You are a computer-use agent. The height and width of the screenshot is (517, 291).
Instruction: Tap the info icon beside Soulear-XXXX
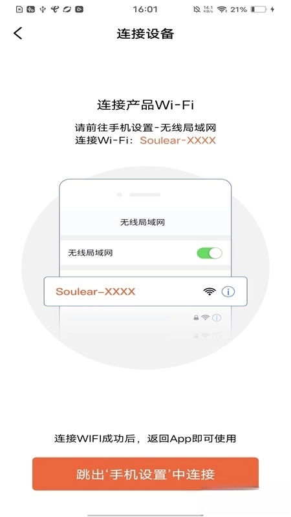click(x=228, y=291)
